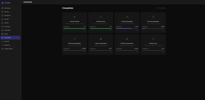205x100 pixels.
Task: Click the 7 / 50 progress value
Action: coord(163,27)
